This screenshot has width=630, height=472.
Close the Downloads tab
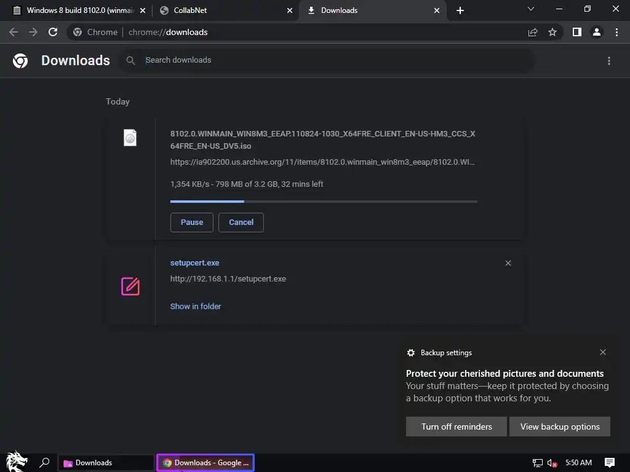click(x=437, y=10)
